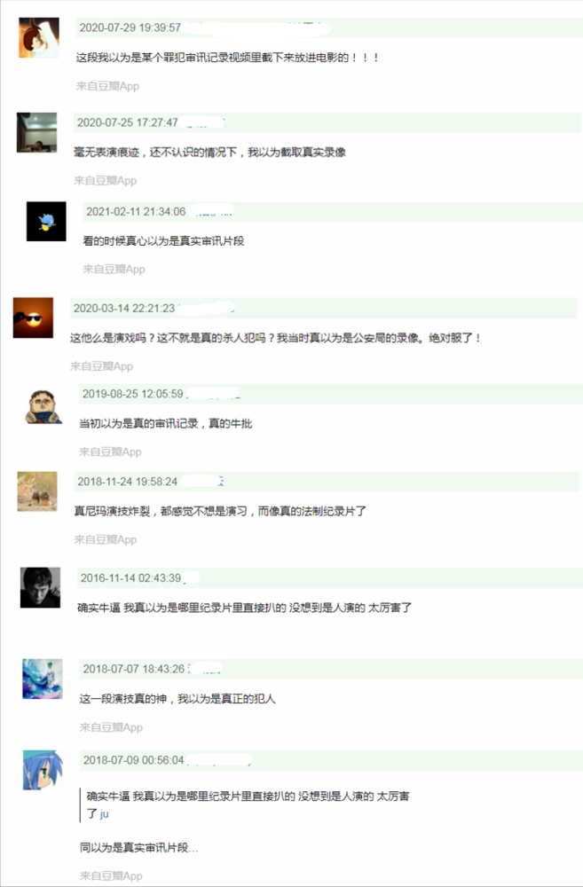Click the avatar with animals in a desert
Screen dimensions: 583x887
(37, 491)
